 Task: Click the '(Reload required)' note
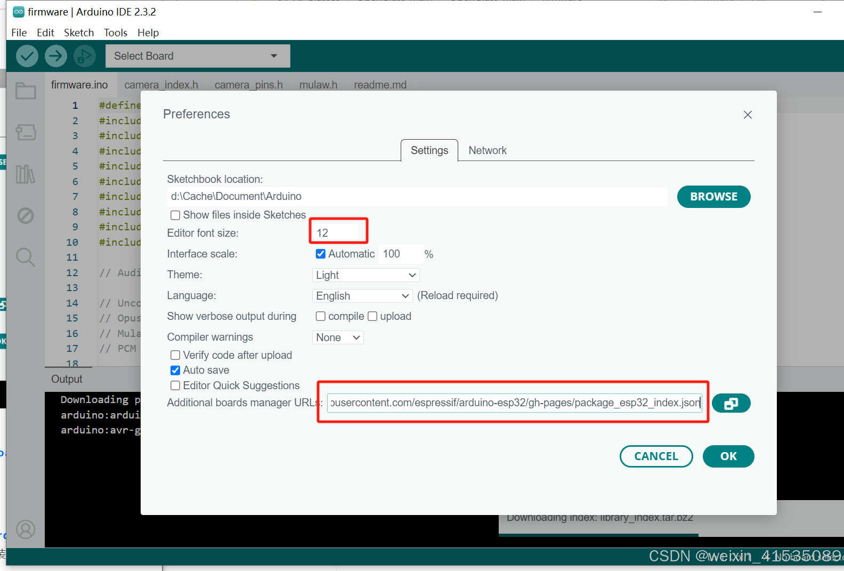click(458, 295)
